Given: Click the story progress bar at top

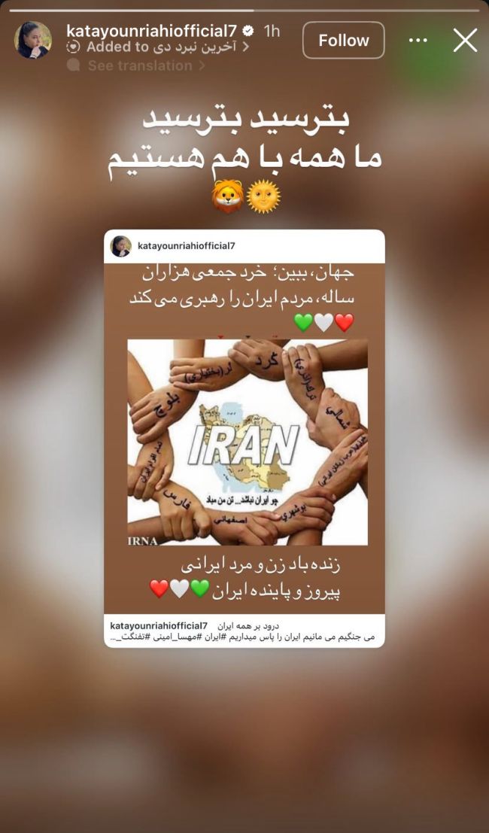Looking at the screenshot, I should [x=244, y=10].
